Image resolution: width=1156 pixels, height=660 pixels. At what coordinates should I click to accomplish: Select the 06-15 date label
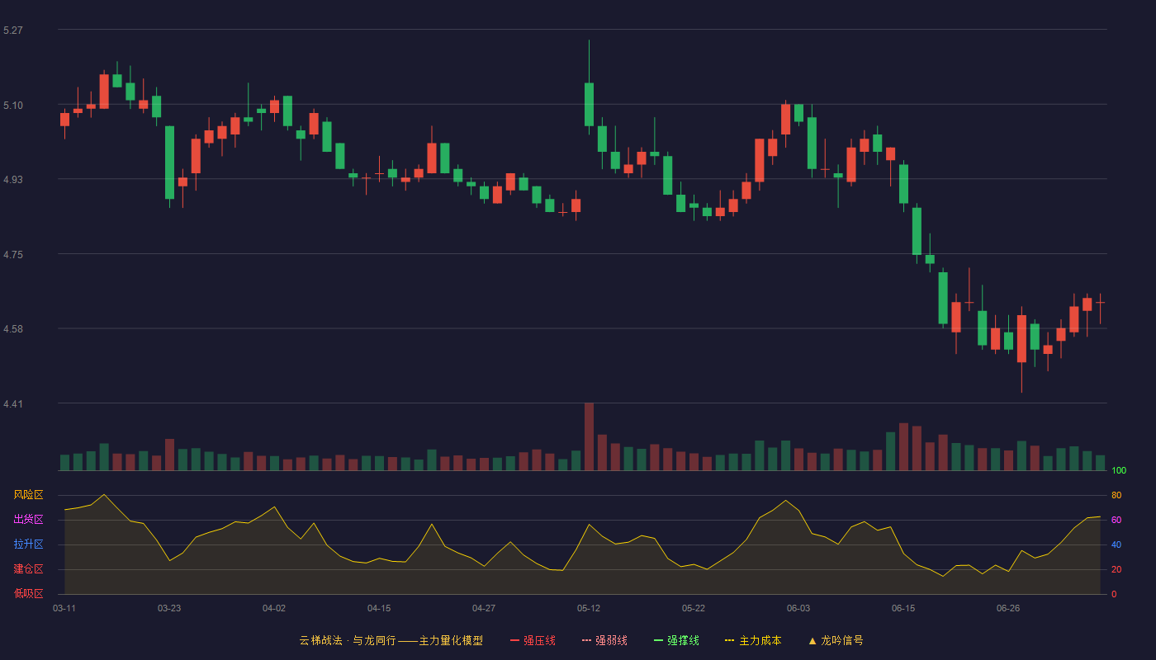point(903,608)
